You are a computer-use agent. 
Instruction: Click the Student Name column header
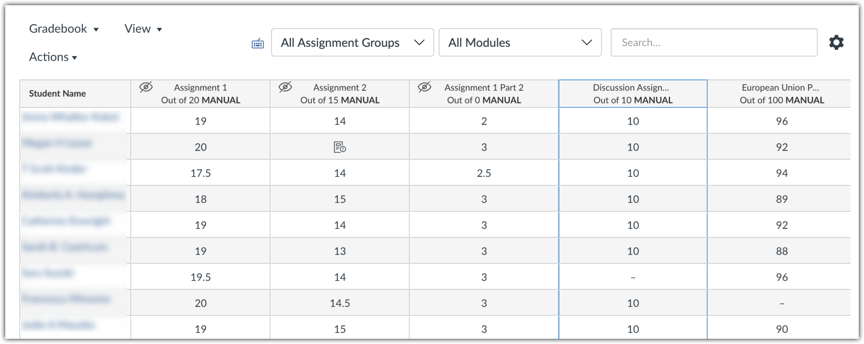[57, 93]
